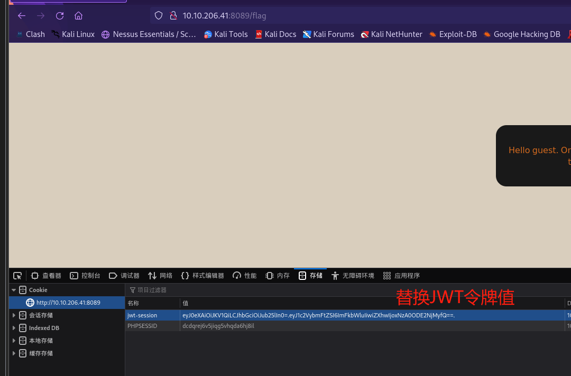This screenshot has width=571, height=376.
Task: Switch to the 控制台 console tab
Action: [x=85, y=276]
